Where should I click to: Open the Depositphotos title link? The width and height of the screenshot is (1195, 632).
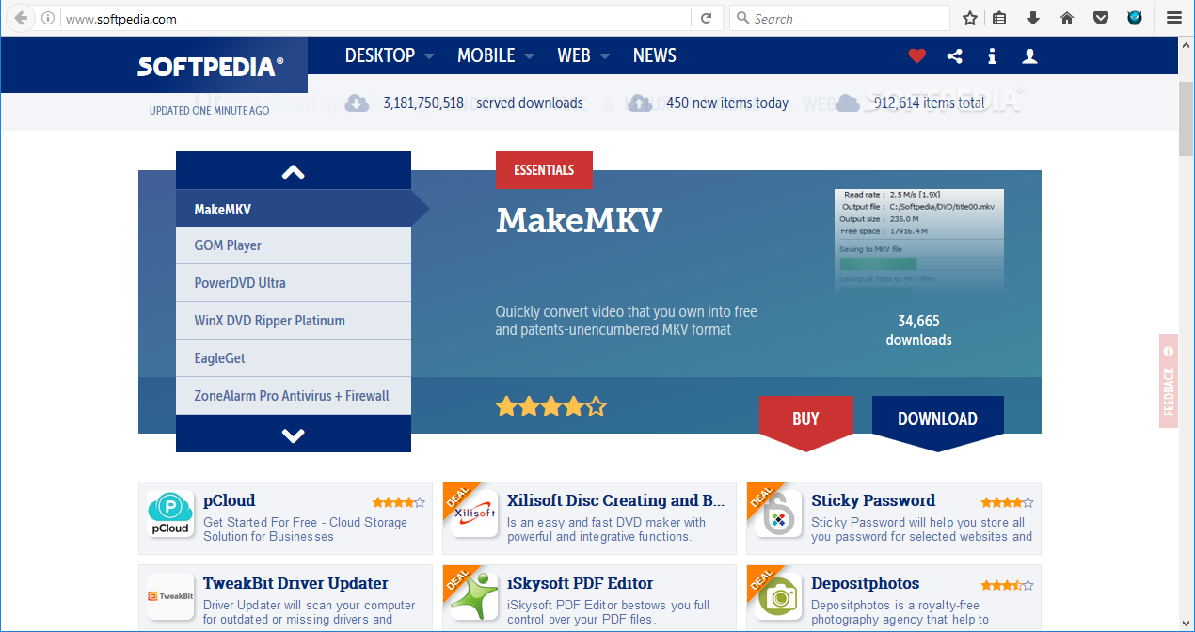866,583
